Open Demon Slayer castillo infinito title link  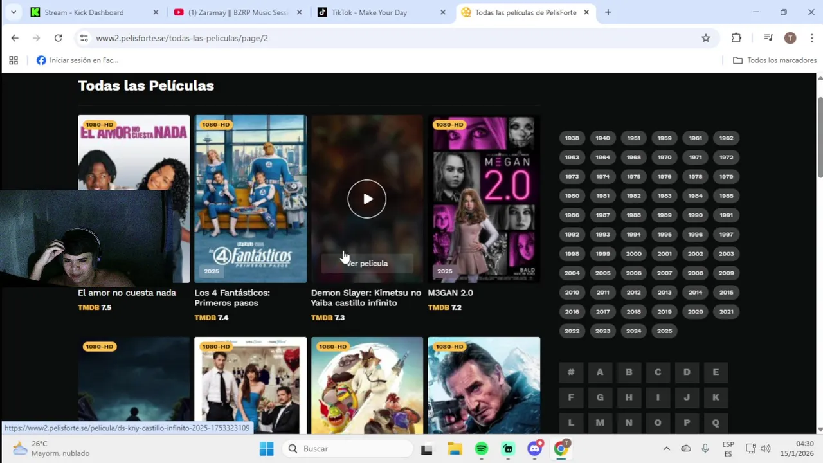366,298
